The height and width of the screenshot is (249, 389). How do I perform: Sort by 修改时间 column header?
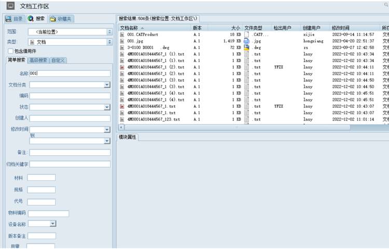coord(340,27)
